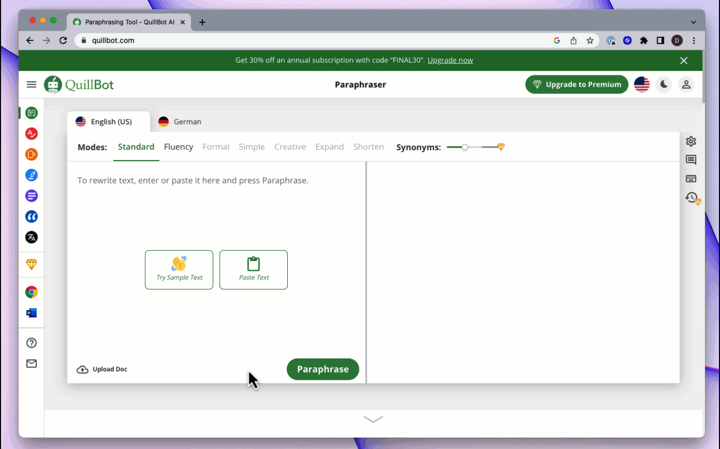Select Standard paraphrase mode

tap(136, 147)
